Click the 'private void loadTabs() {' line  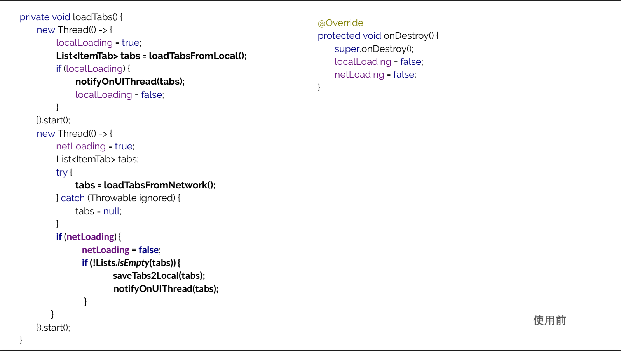point(71,17)
